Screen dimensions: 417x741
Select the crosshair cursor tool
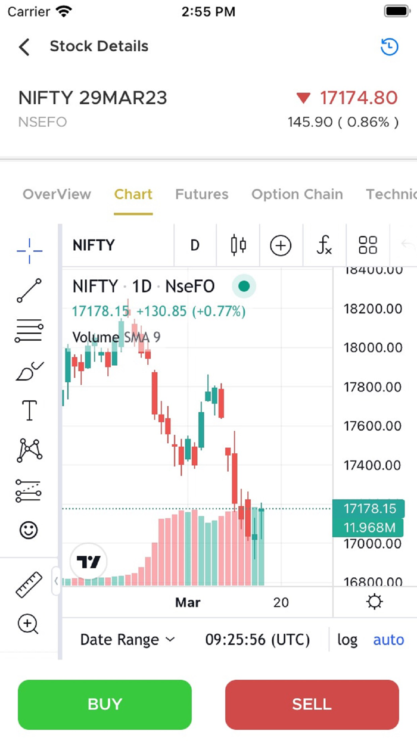[29, 251]
